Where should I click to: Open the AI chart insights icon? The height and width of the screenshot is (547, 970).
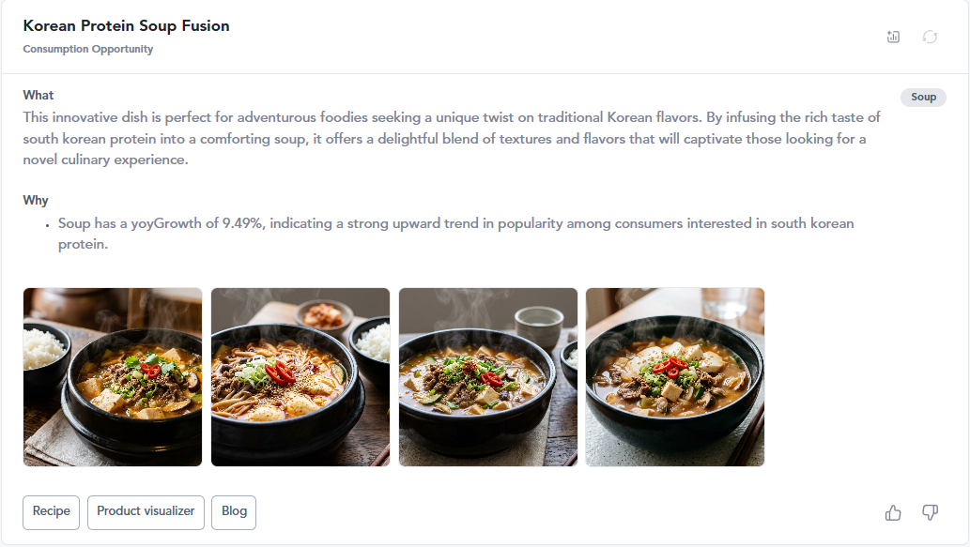coord(893,38)
